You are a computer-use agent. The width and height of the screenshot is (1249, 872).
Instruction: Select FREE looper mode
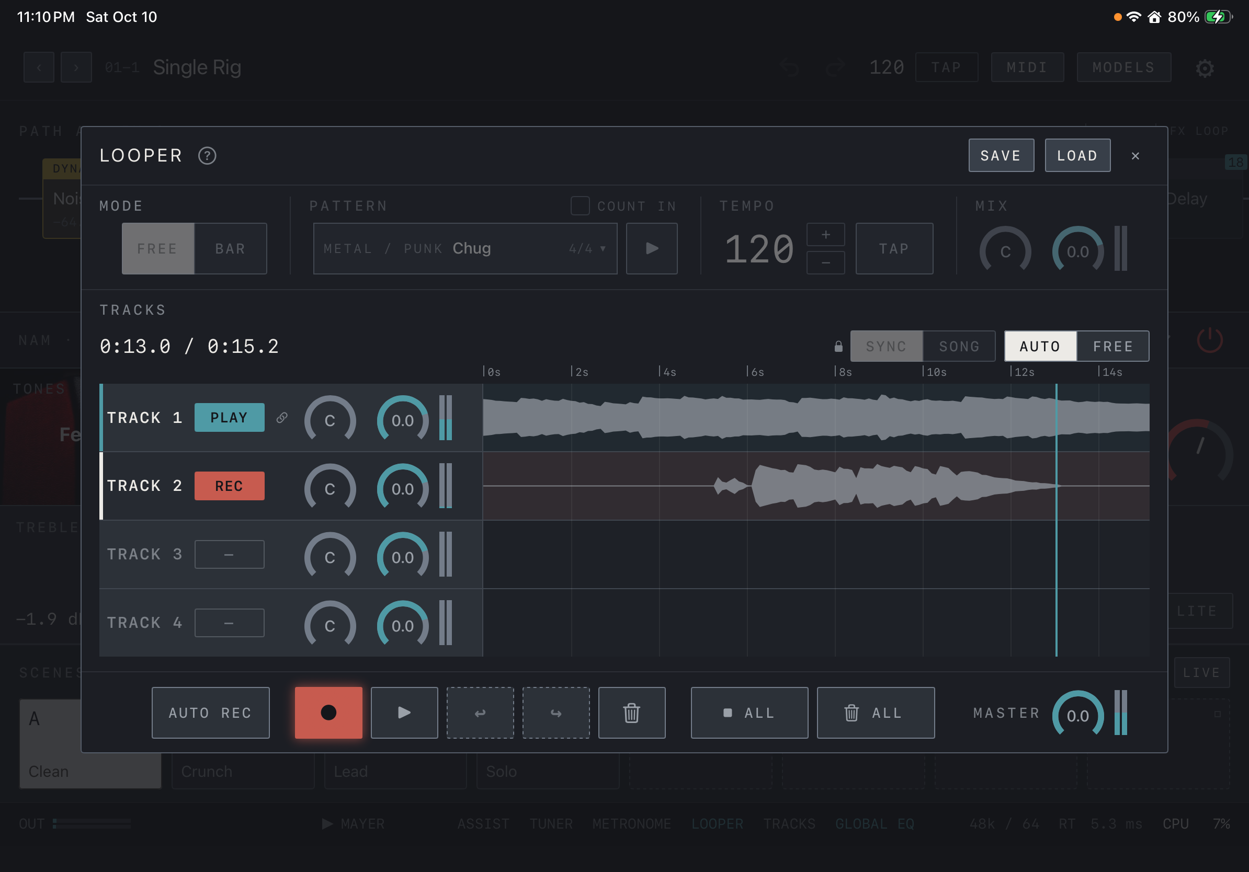coord(158,248)
